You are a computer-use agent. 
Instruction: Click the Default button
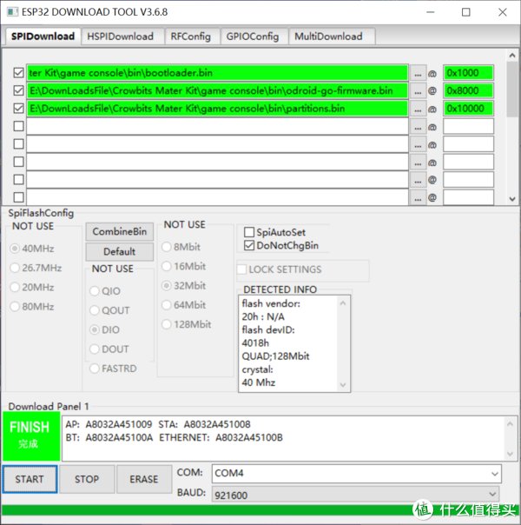120,251
